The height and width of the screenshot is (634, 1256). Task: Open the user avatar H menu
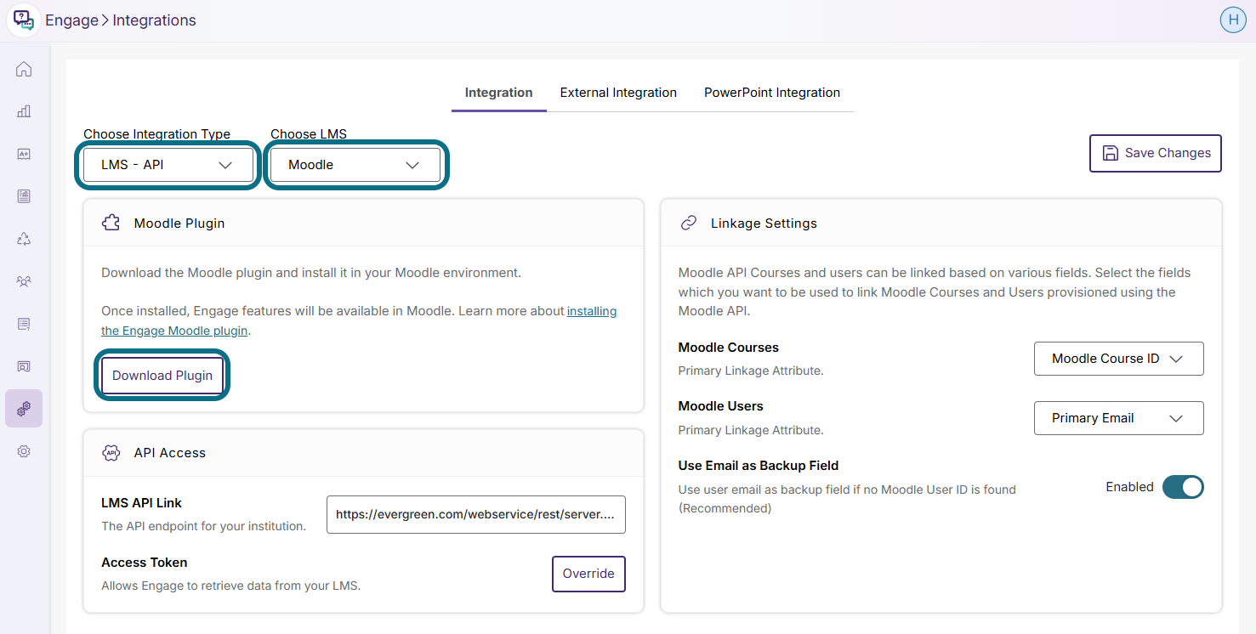[x=1232, y=20]
